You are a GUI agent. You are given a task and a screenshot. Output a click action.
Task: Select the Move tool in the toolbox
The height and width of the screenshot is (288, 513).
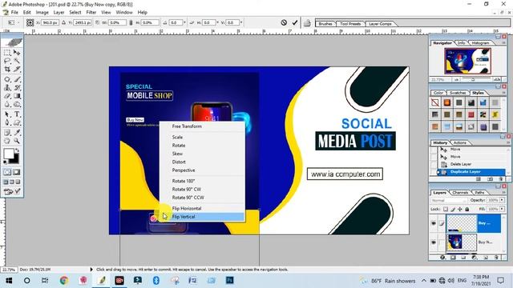(17, 53)
